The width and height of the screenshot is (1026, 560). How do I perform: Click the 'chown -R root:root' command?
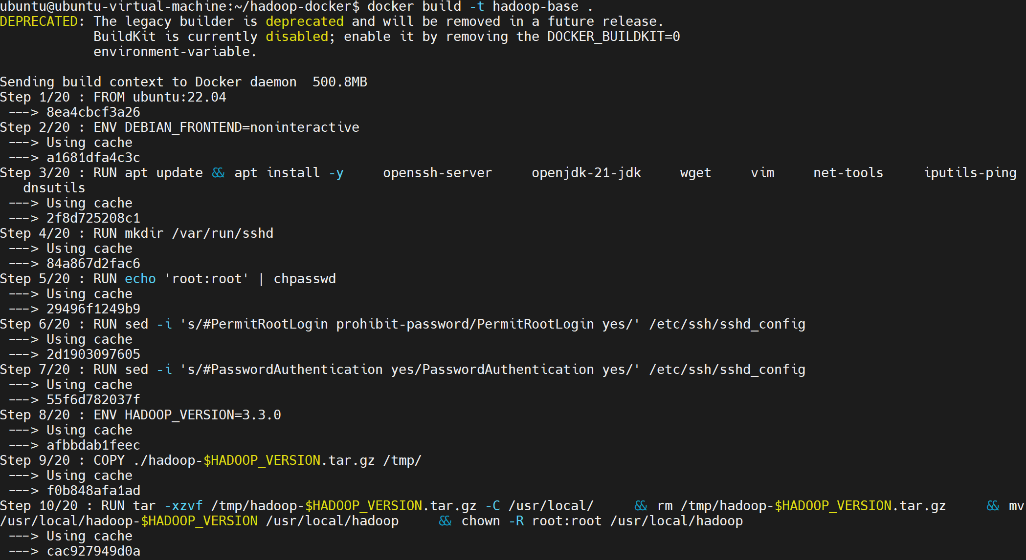(531, 521)
